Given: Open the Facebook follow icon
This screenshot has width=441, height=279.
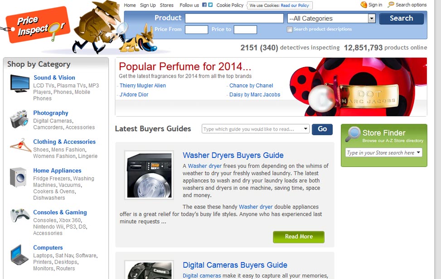Looking at the screenshot, I should 204,5.
